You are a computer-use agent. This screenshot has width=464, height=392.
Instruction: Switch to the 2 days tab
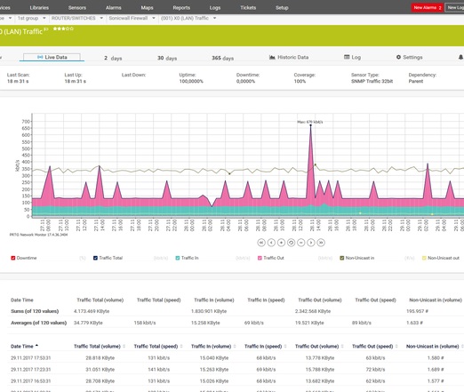click(x=113, y=58)
